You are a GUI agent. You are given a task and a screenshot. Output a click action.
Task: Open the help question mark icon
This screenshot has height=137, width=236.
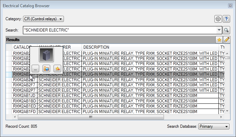click(226, 19)
